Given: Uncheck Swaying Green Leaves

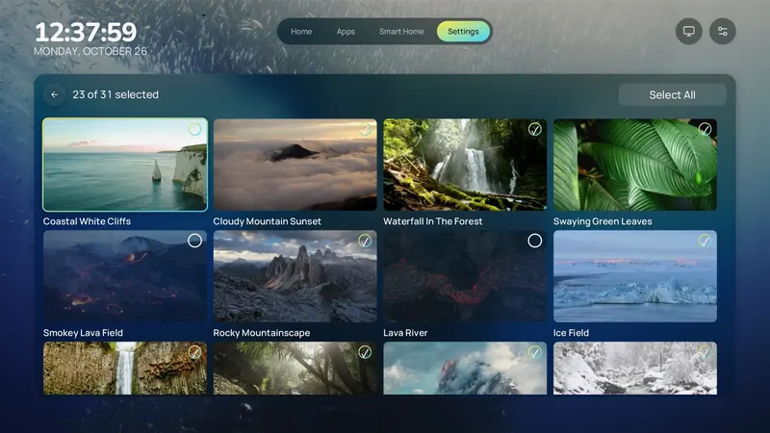Looking at the screenshot, I should pos(705,129).
